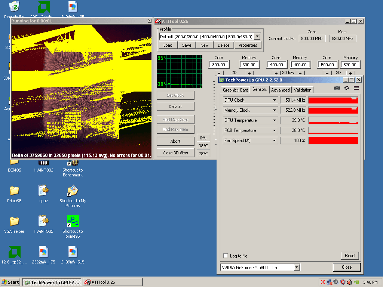
Task: Click the GPU-Z refresh icon
Action: point(346,88)
